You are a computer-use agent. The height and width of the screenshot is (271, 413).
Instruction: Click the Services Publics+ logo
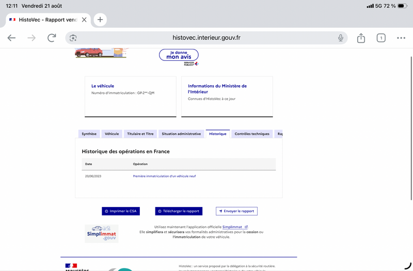click(191, 63)
